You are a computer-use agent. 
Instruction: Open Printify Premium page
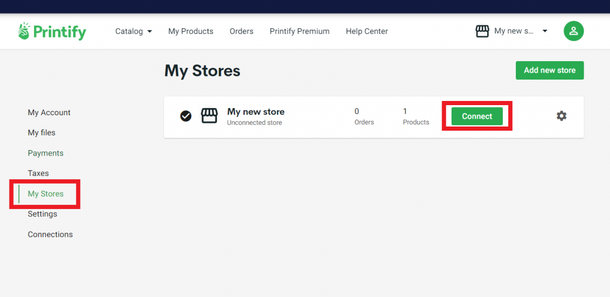299,31
